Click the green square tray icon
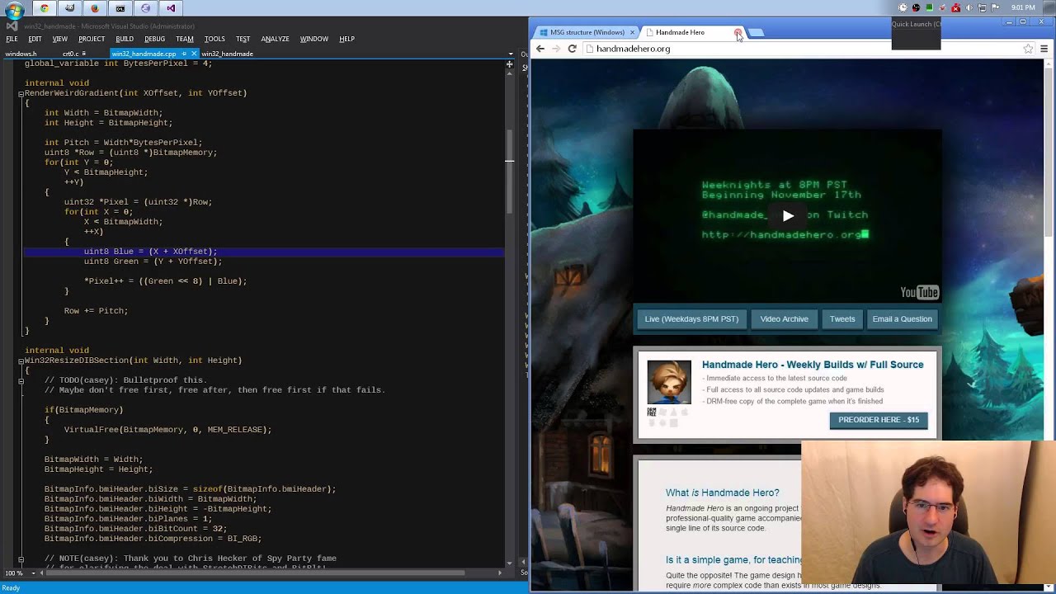The image size is (1056, 594). point(930,7)
